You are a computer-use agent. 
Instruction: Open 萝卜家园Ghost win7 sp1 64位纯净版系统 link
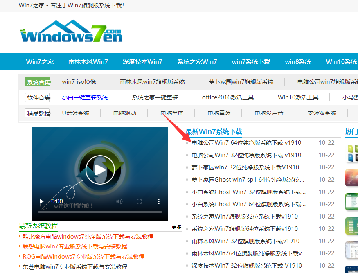(248, 180)
